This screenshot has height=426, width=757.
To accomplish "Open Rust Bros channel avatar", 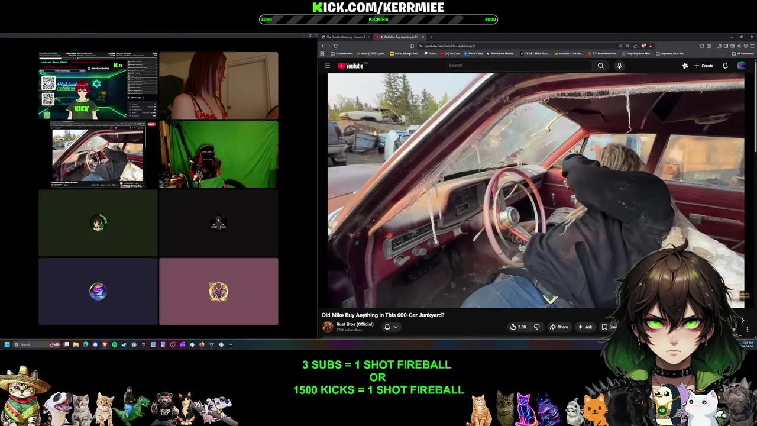I will 327,327.
